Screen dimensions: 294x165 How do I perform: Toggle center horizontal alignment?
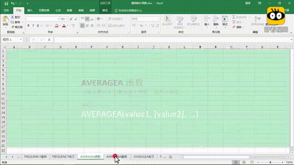87,26
